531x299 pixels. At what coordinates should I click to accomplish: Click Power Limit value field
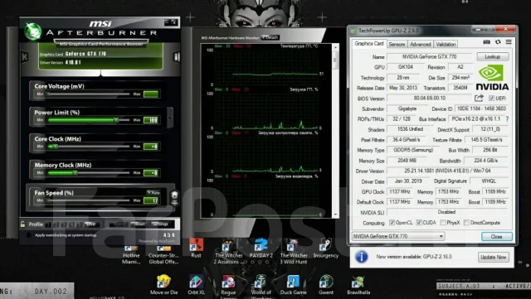tap(151, 120)
